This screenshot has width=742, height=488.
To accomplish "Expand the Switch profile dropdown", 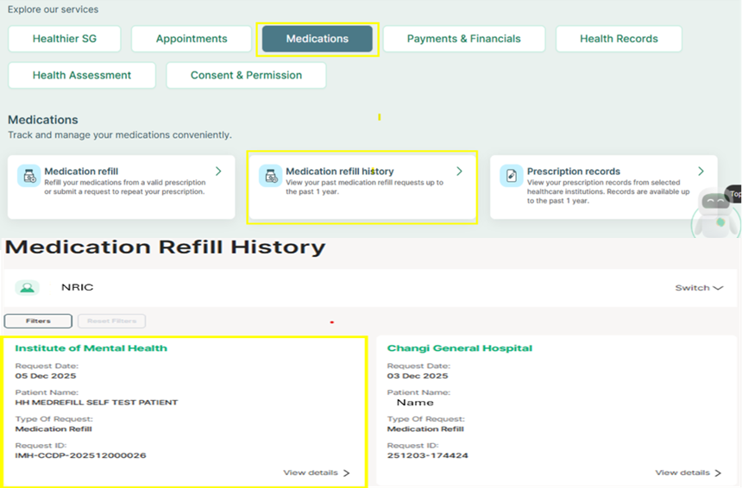I will pos(698,288).
